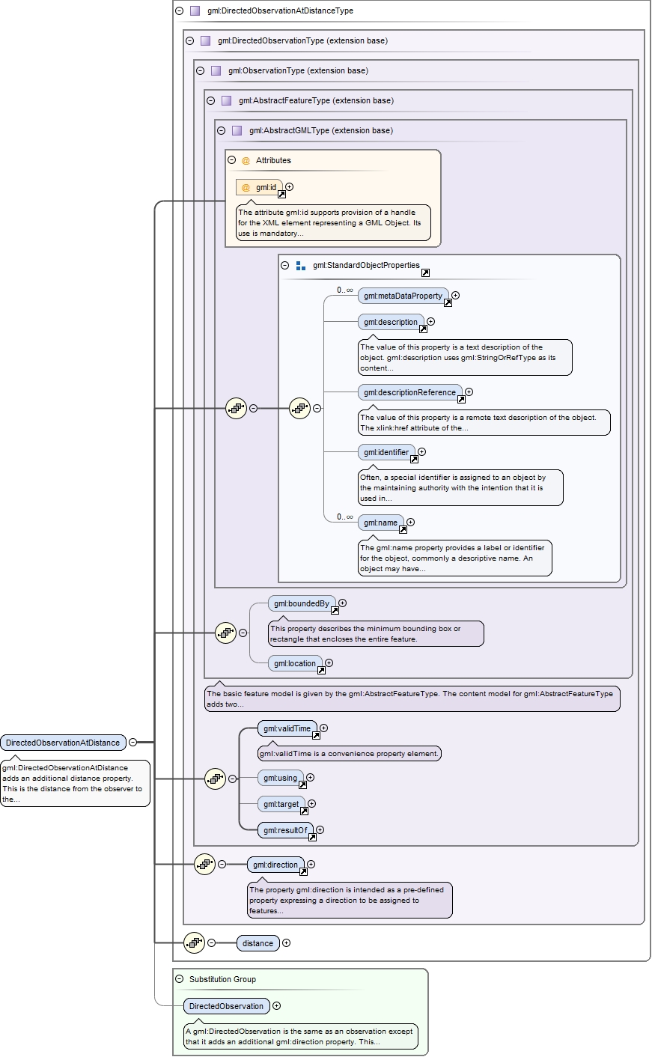Expand gml:resultOf element
Screen dimensions: 652x1057
tap(320, 830)
